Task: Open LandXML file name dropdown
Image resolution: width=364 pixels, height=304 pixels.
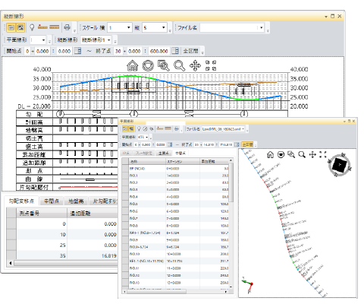Action: (243, 129)
